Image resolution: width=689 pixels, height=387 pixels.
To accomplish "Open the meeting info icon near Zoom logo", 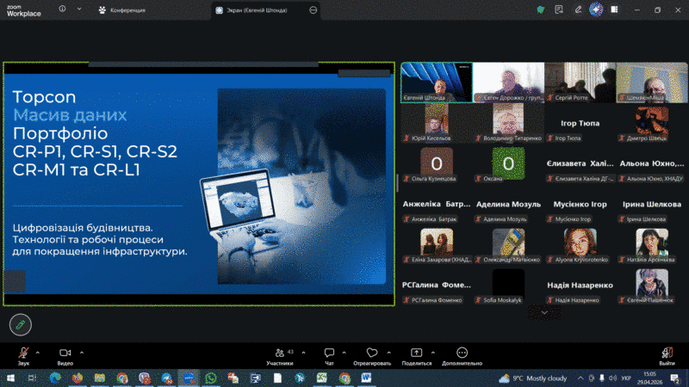I will coord(63,9).
